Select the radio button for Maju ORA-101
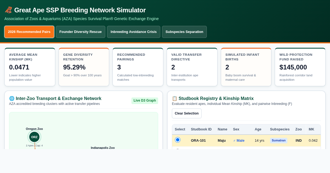The height and width of the screenshot is (173, 330). coord(178,140)
